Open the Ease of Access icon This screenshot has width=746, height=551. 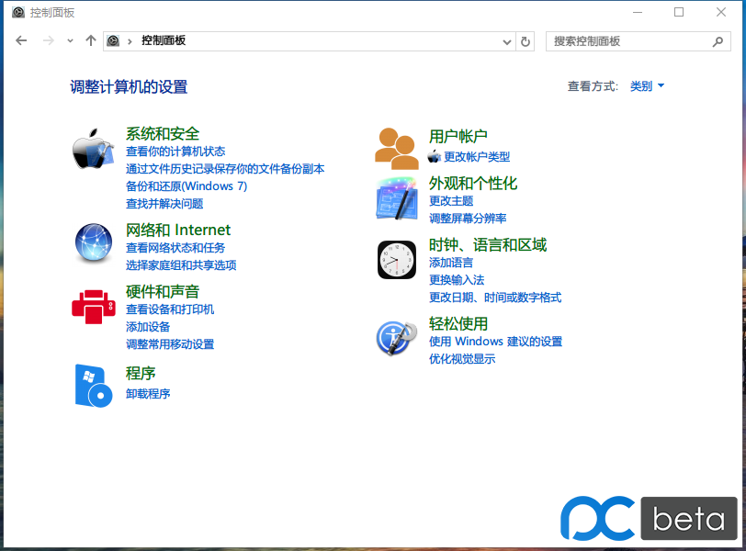[x=397, y=338]
